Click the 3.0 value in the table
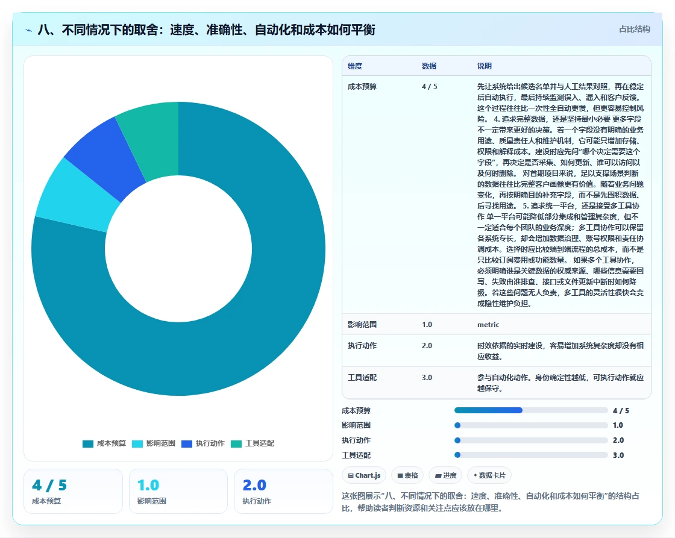The height and width of the screenshot is (538, 675). coord(427,378)
